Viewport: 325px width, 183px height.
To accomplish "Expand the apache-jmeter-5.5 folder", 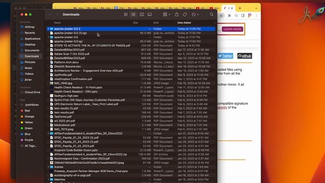I will coord(48,37).
